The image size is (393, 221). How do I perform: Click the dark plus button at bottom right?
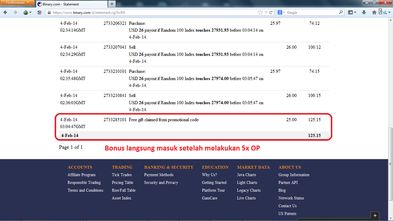[x=375, y=216]
